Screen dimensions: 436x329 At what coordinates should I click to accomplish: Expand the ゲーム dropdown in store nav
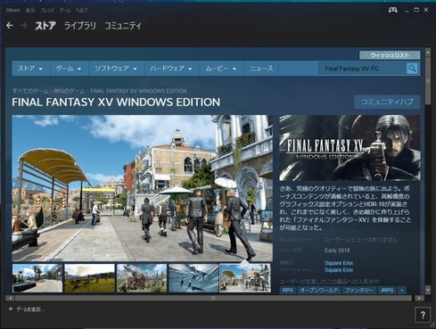[69, 69]
